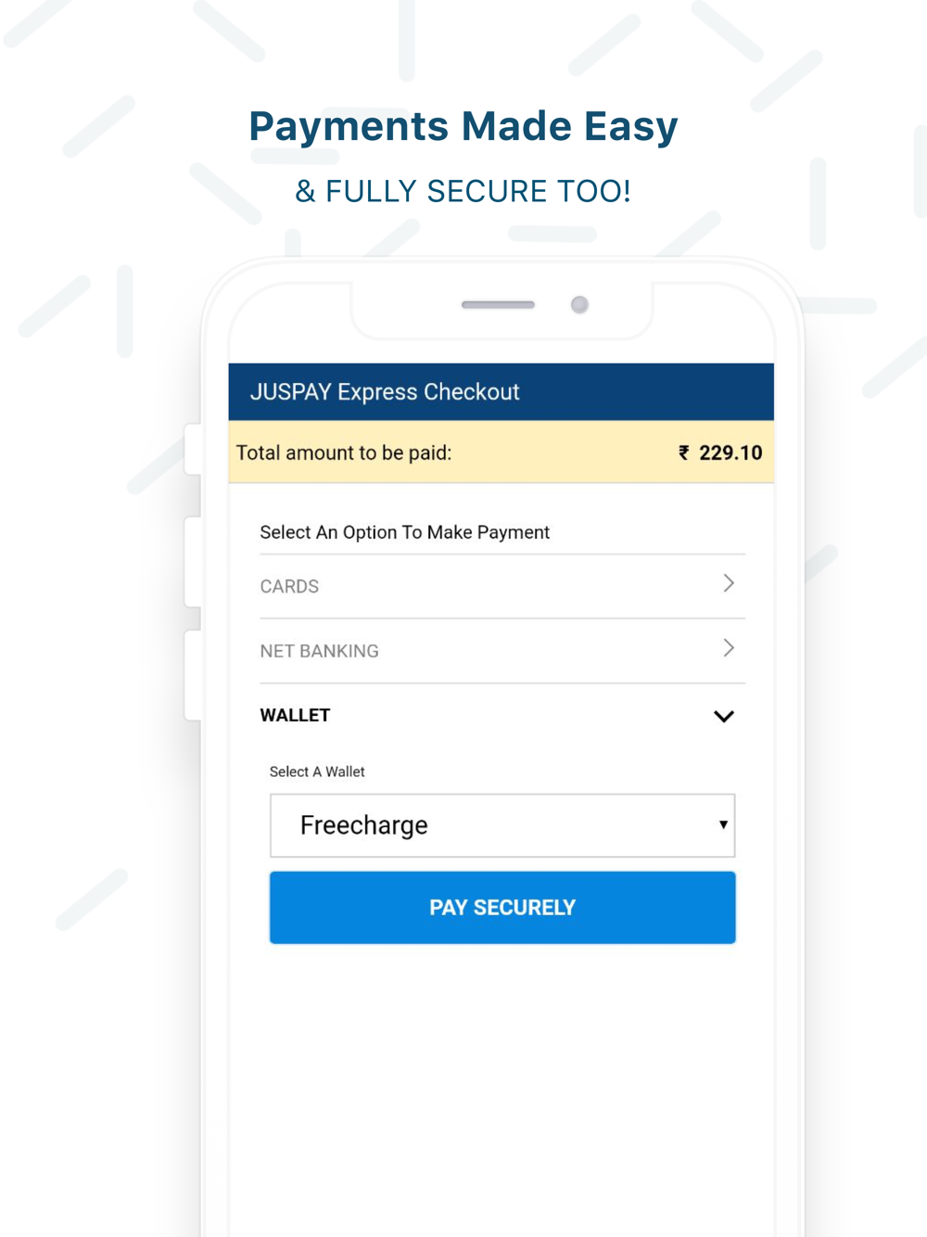927x1237 pixels.
Task: Open the NET BANKING chevron arrow
Action: tap(729, 648)
